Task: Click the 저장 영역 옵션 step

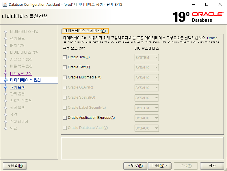Action: 21,59
